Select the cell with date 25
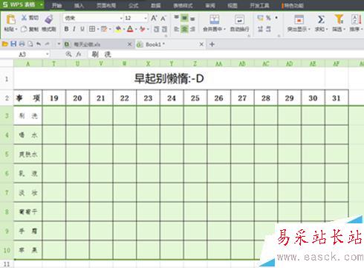This screenshot has width=364, height=268. [x=195, y=98]
